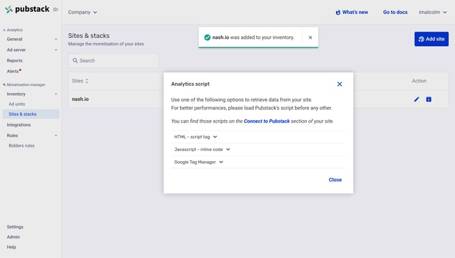The image size is (455, 258).
Task: Collapse the sidebar using the menu icon
Action: tap(56, 9)
